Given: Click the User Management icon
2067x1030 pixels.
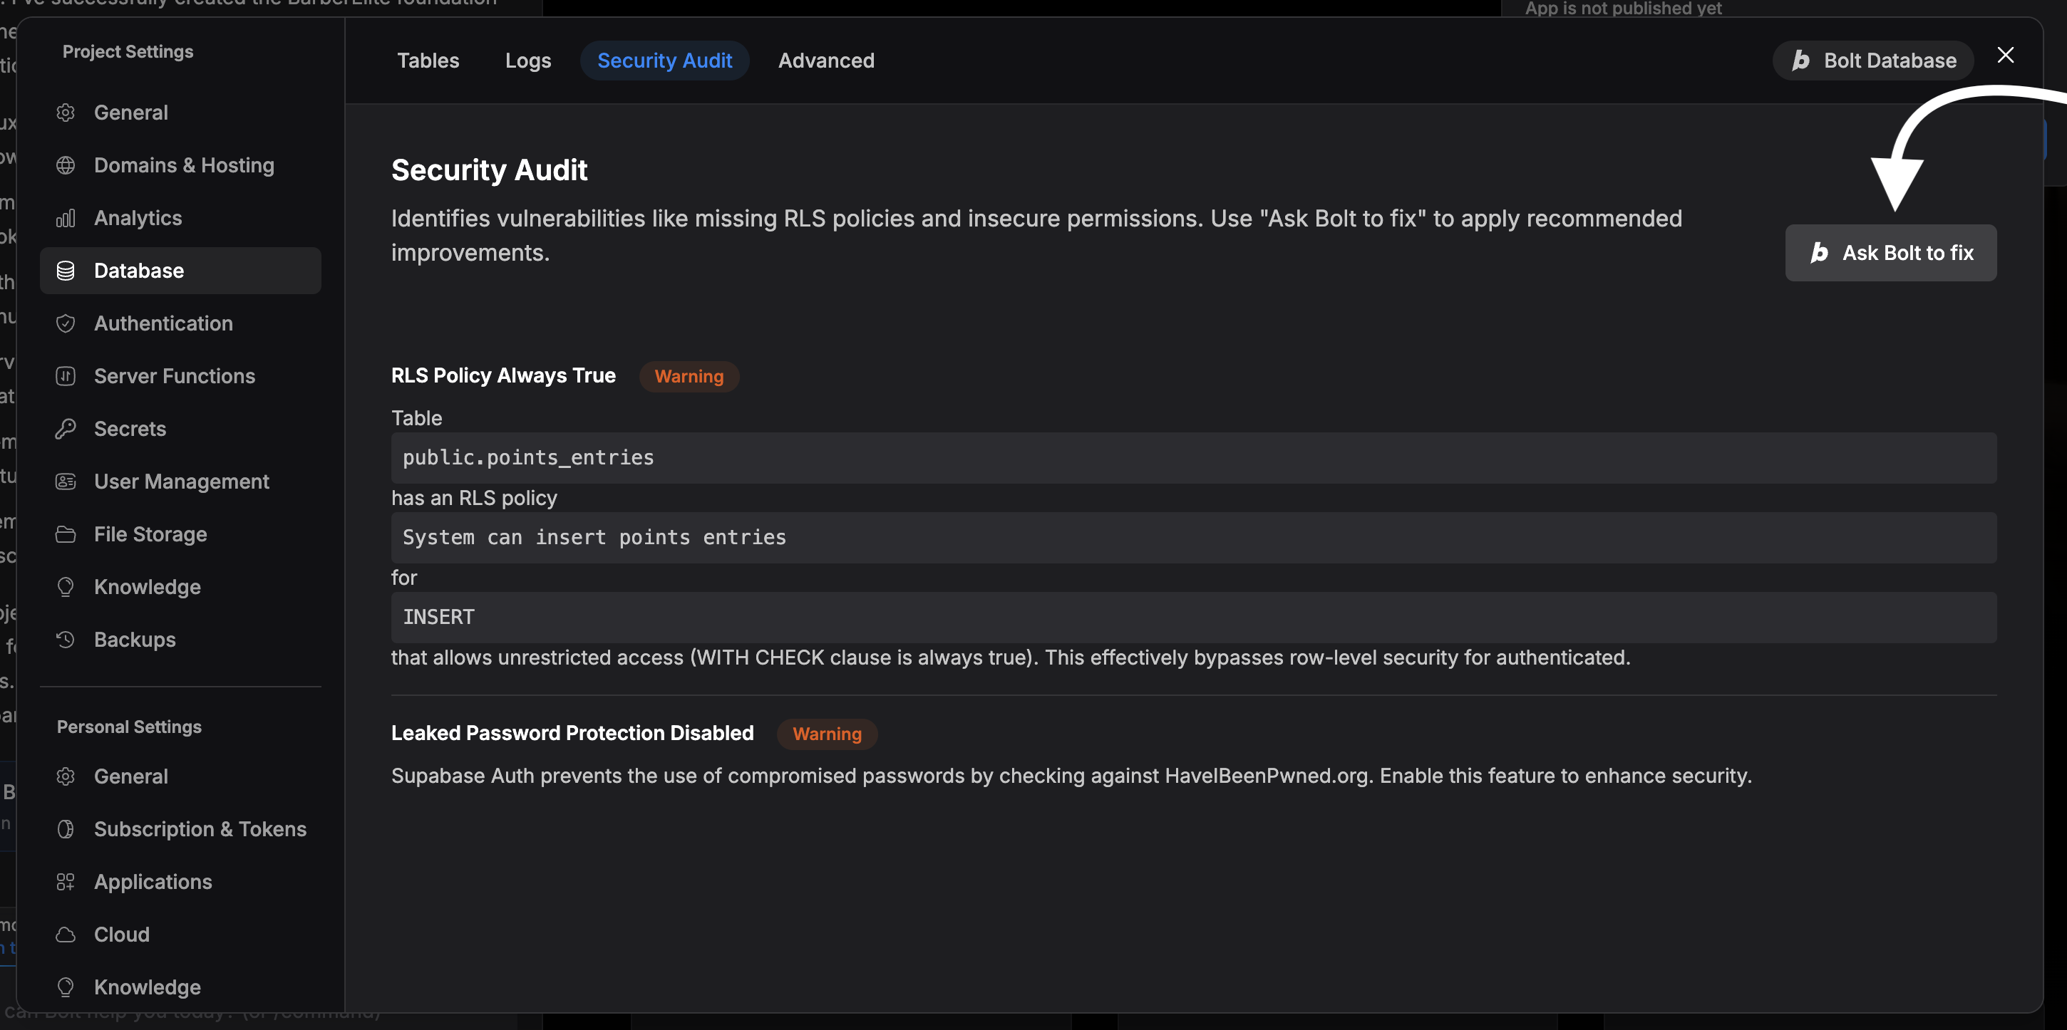Looking at the screenshot, I should [66, 482].
